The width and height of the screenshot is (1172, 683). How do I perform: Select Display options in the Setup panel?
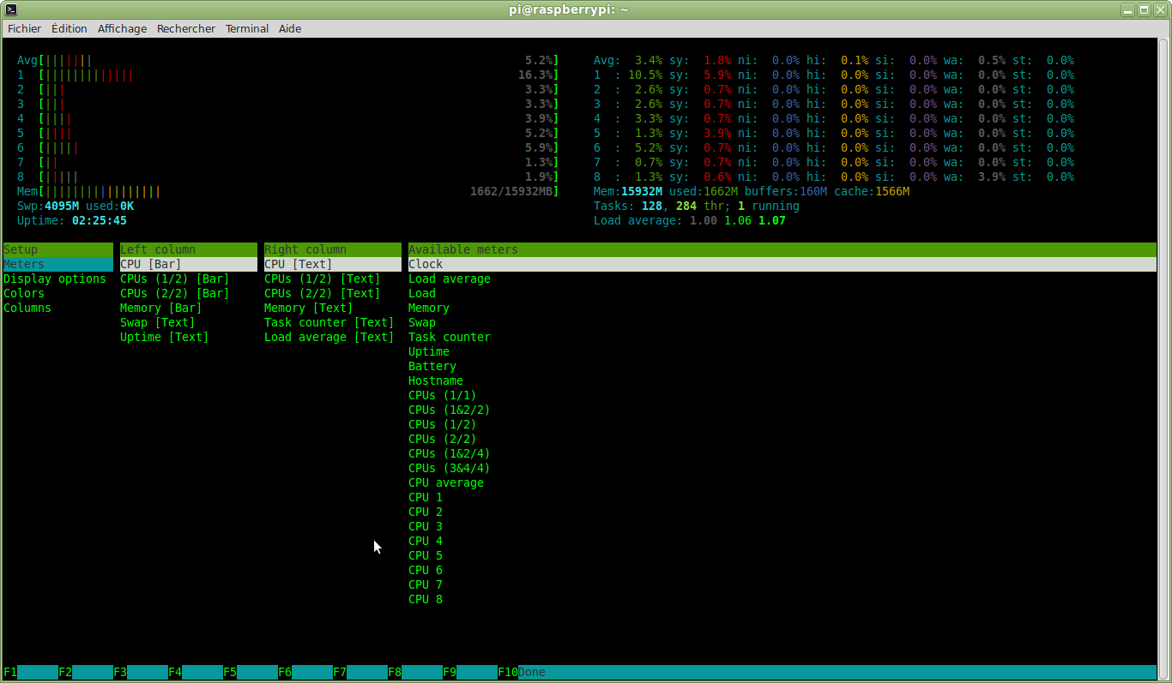coord(55,279)
